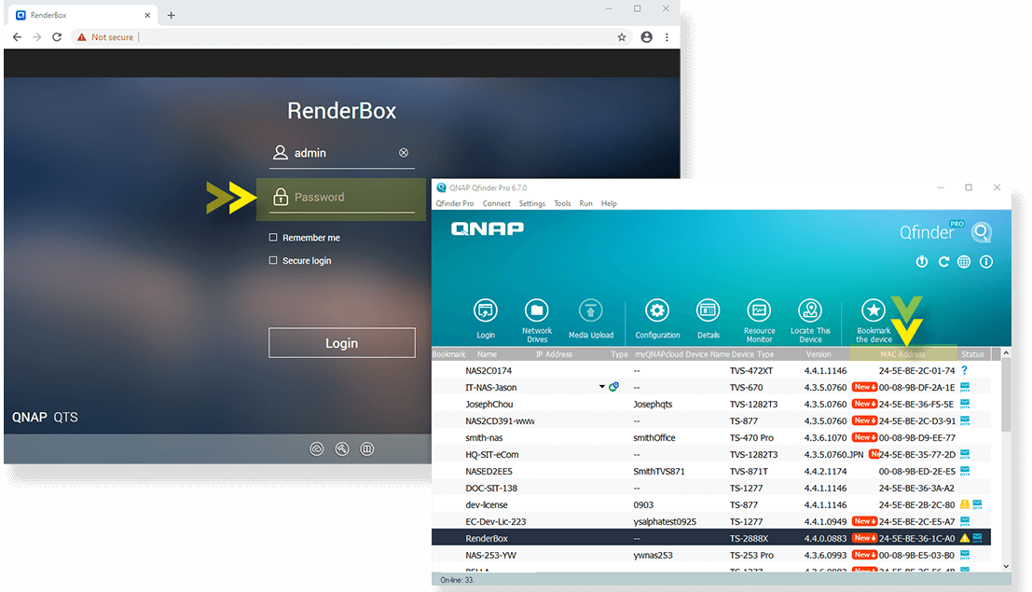1032x592 pixels.
Task: Select the IT-NAS-Jason device row
Action: (x=710, y=387)
